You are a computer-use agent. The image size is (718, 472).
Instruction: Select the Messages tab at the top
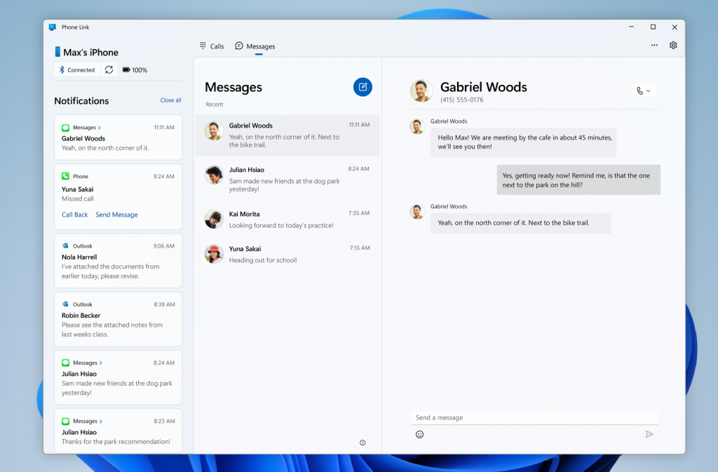[255, 46]
